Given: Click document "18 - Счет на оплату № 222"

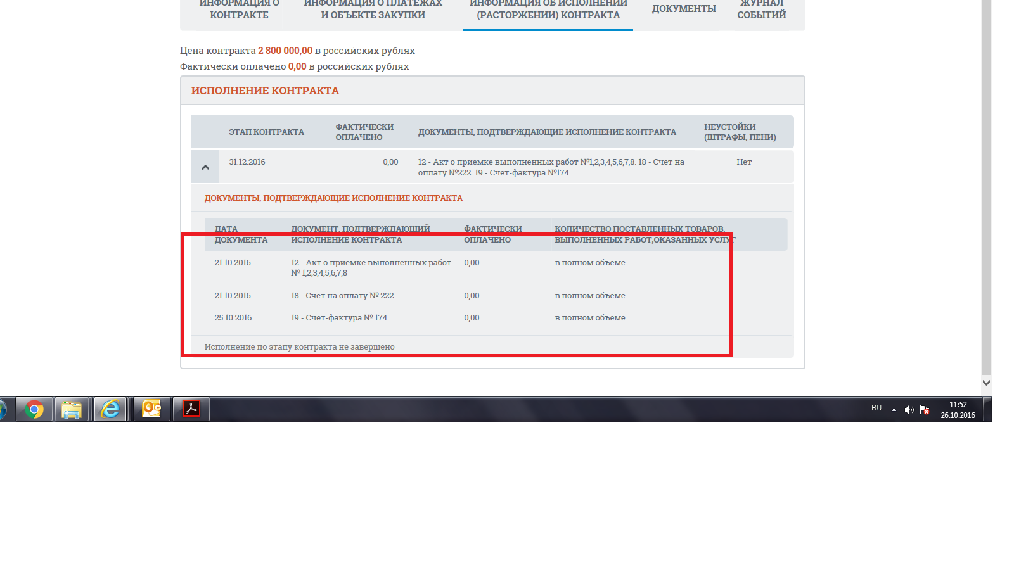Looking at the screenshot, I should click(342, 296).
